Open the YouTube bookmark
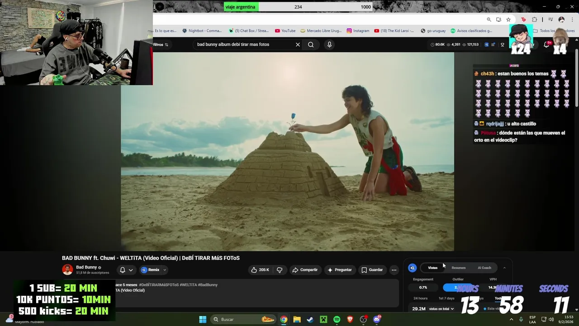Screen dimensions: 579x326 click(x=285, y=31)
